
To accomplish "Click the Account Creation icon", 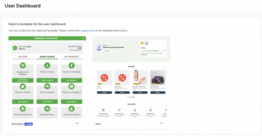I will tap(72, 109).
